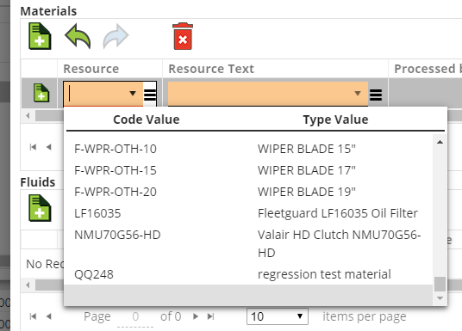462x331 pixels.
Task: Sort by Type Value column header
Action: tap(335, 120)
